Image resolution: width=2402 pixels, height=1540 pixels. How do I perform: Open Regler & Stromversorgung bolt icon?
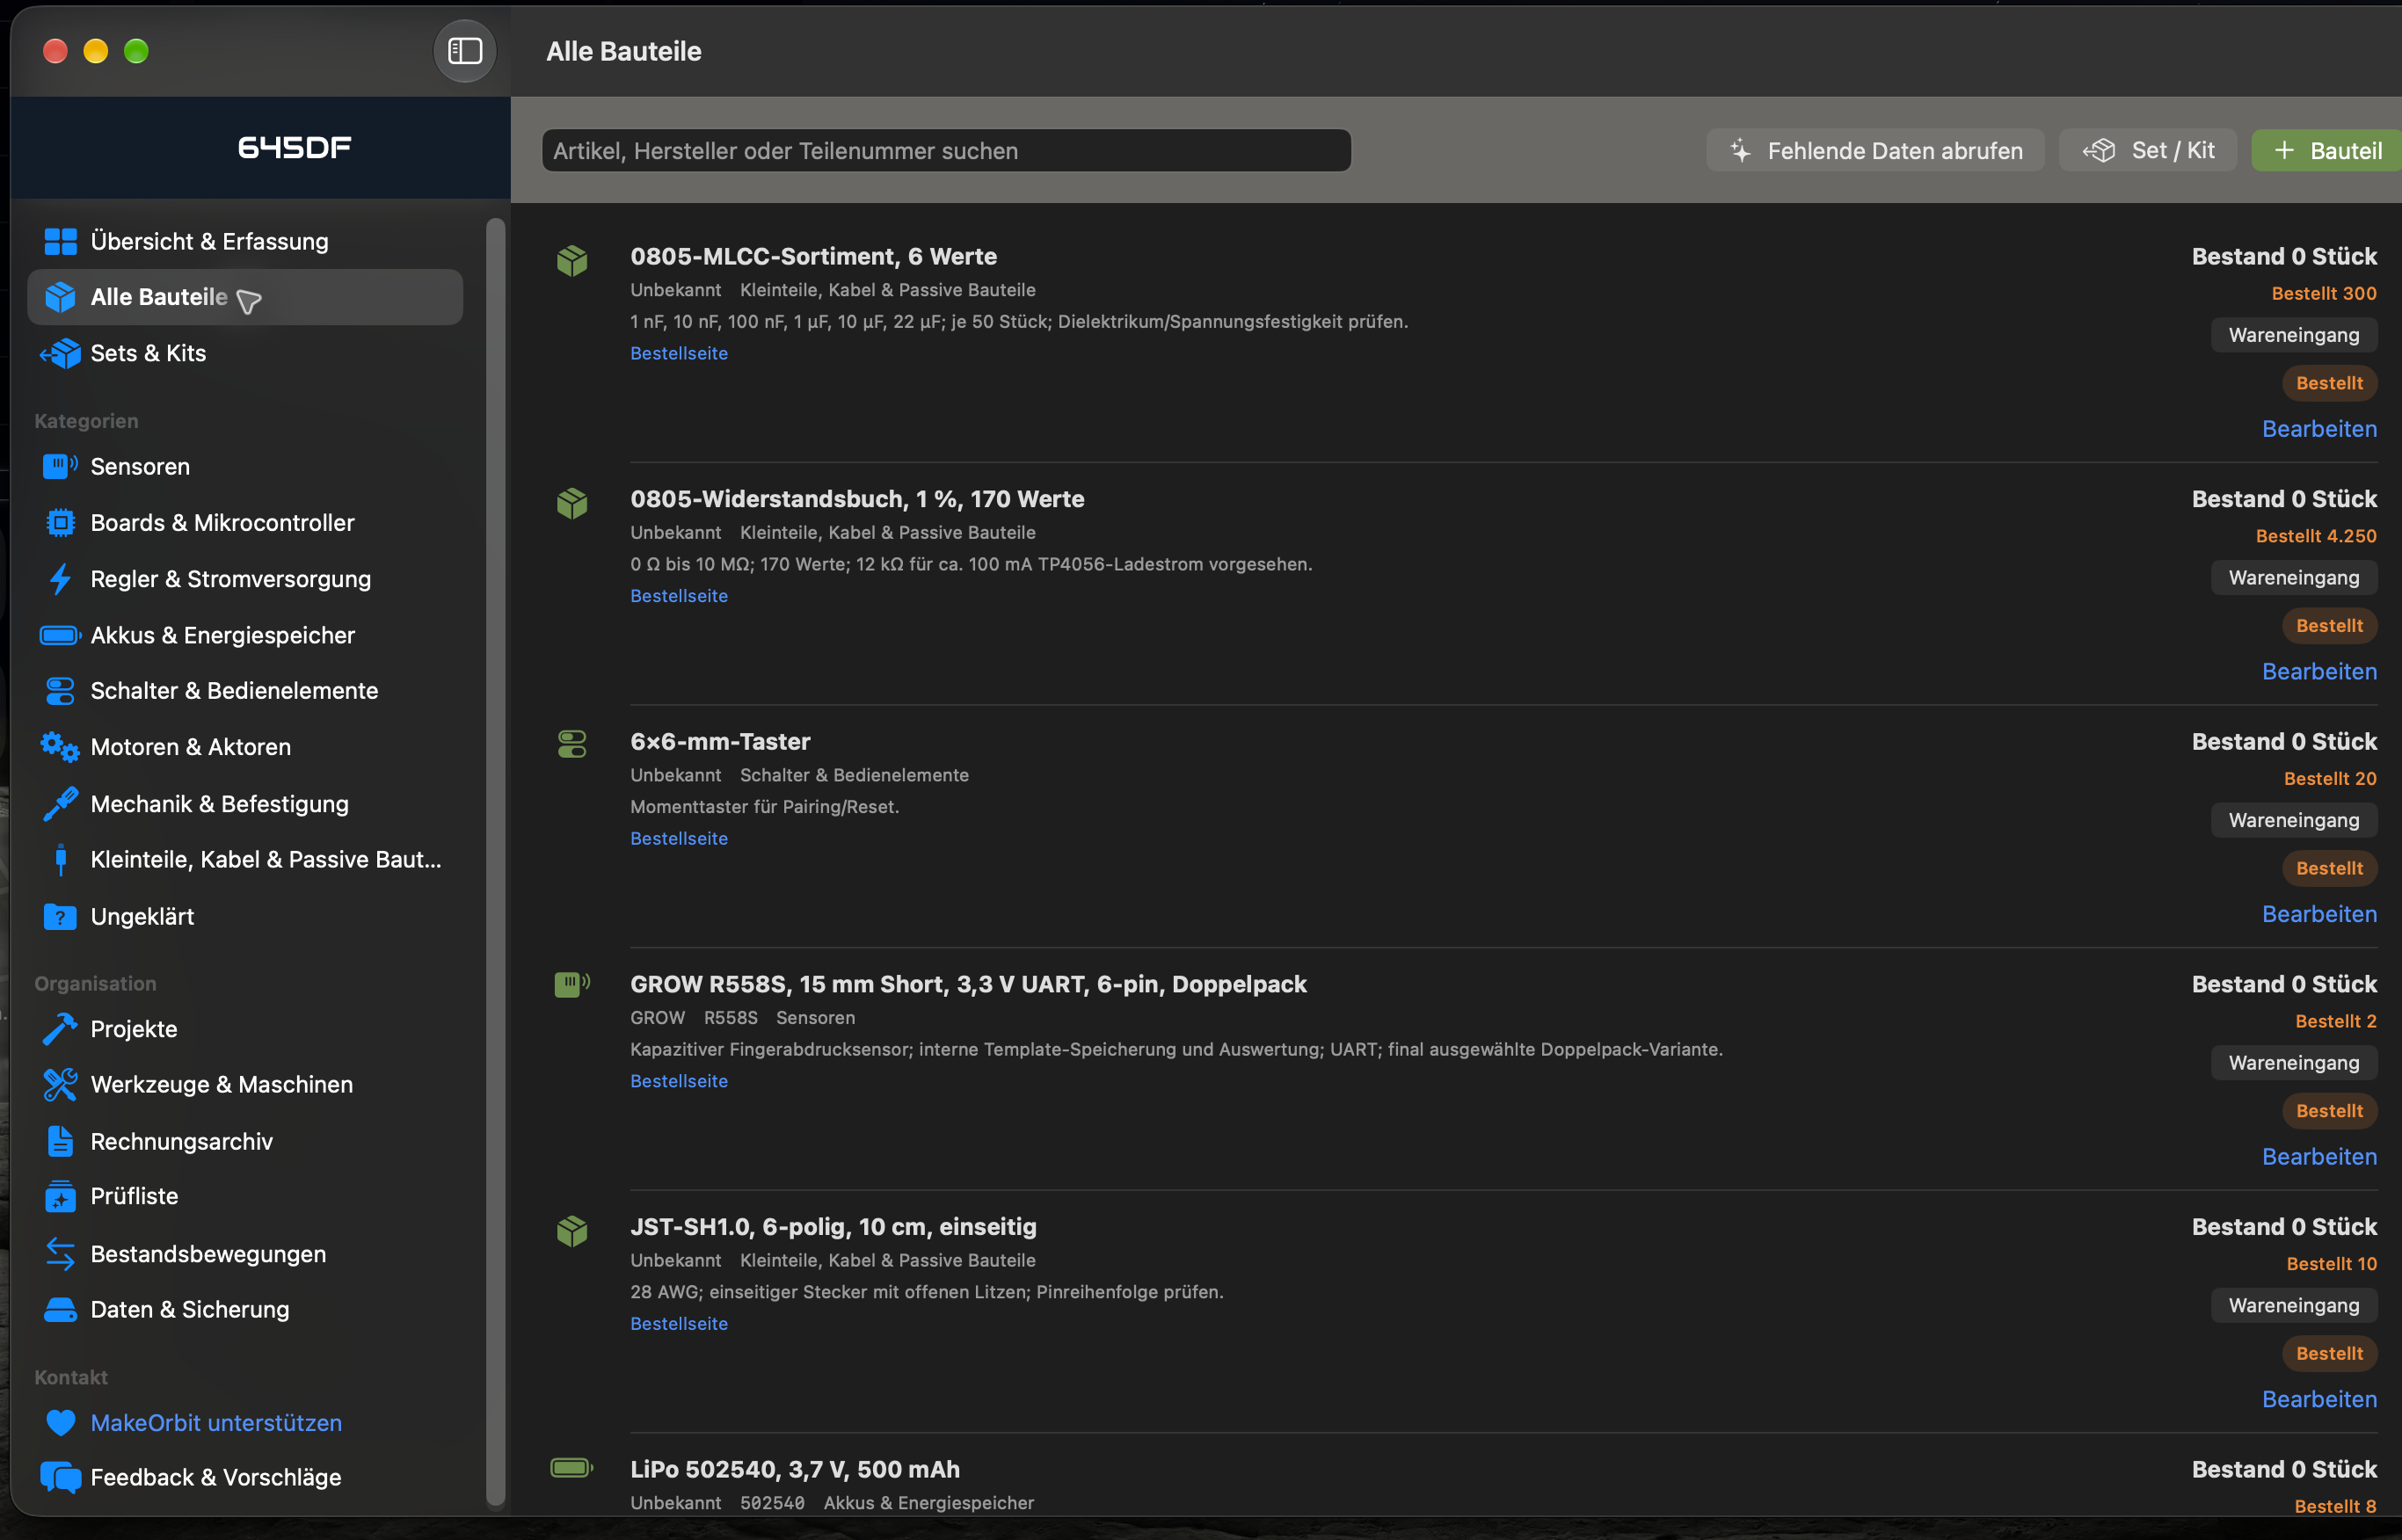[60, 579]
